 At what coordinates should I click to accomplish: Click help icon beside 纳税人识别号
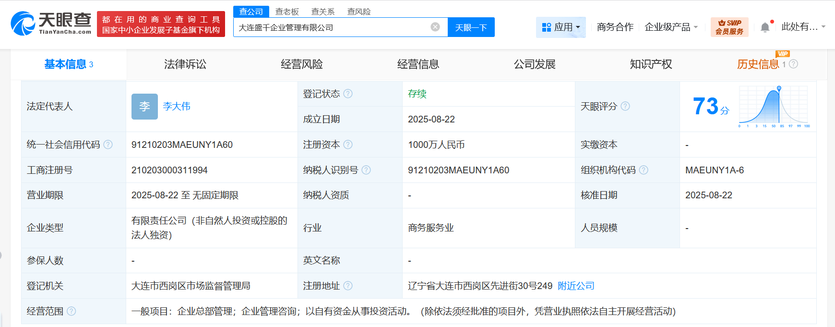366,170
